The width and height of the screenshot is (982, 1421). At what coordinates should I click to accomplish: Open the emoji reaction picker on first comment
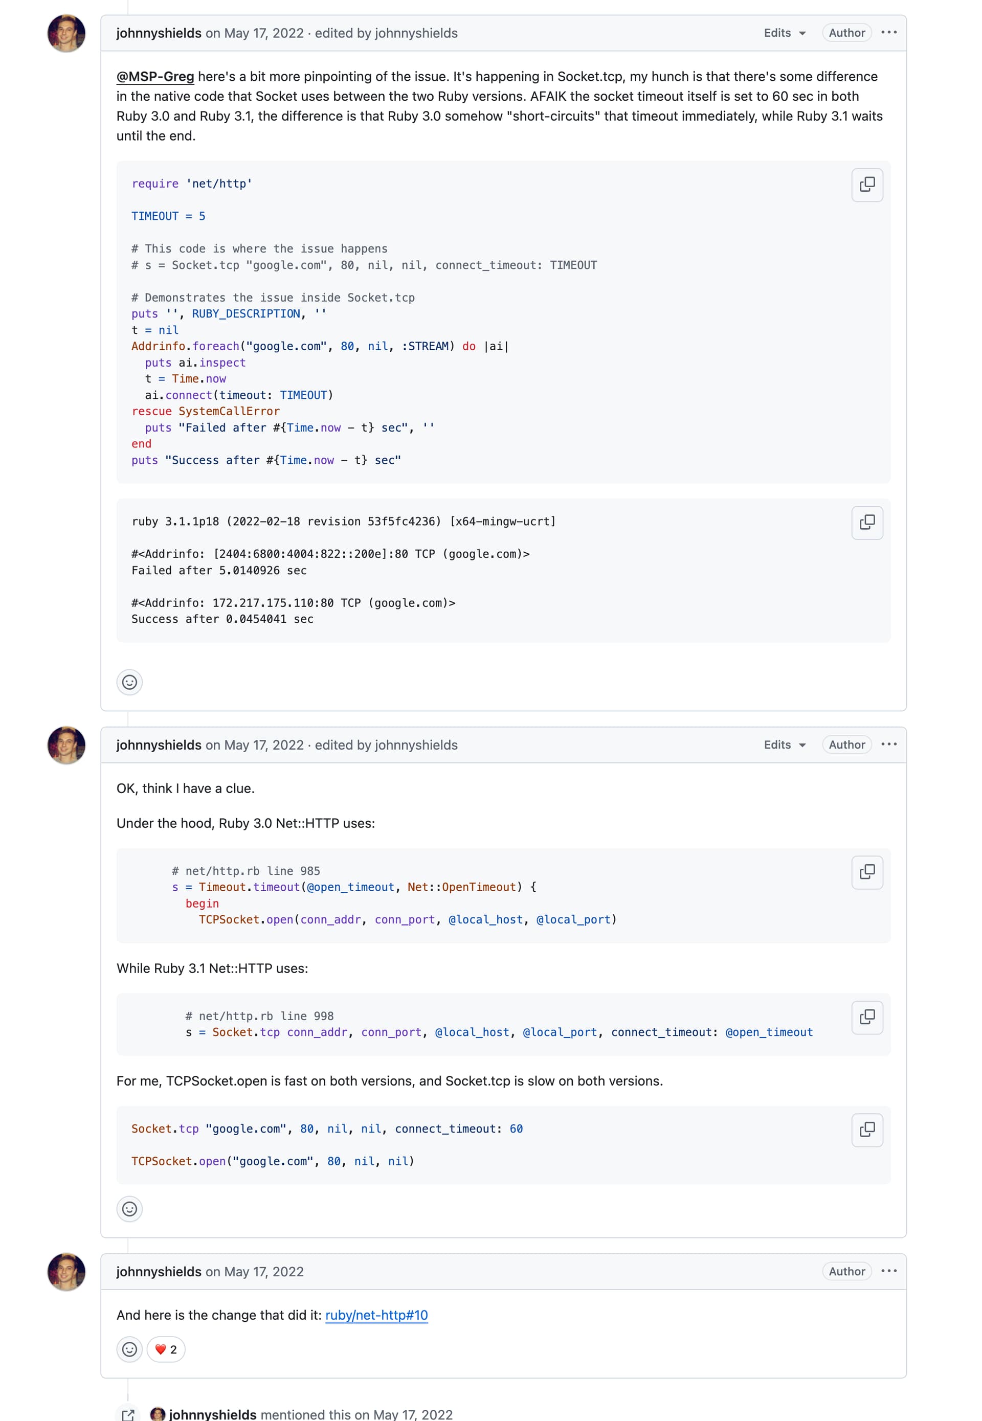[x=129, y=682]
